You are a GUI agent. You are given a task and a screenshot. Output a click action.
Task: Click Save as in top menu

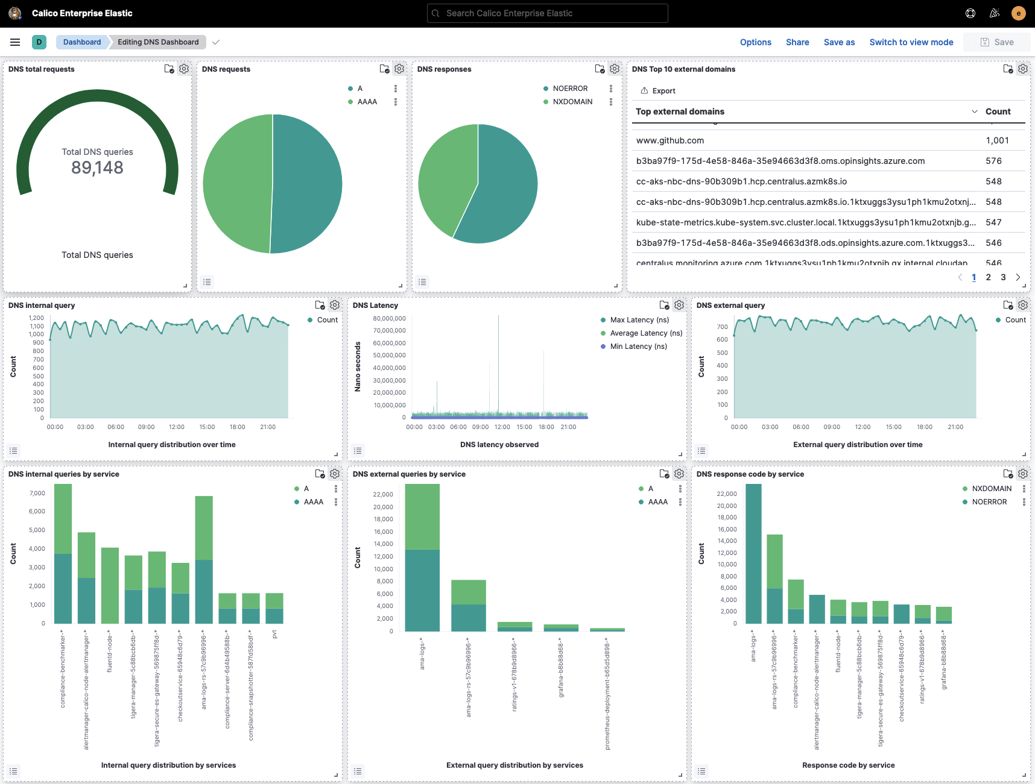[x=839, y=42]
